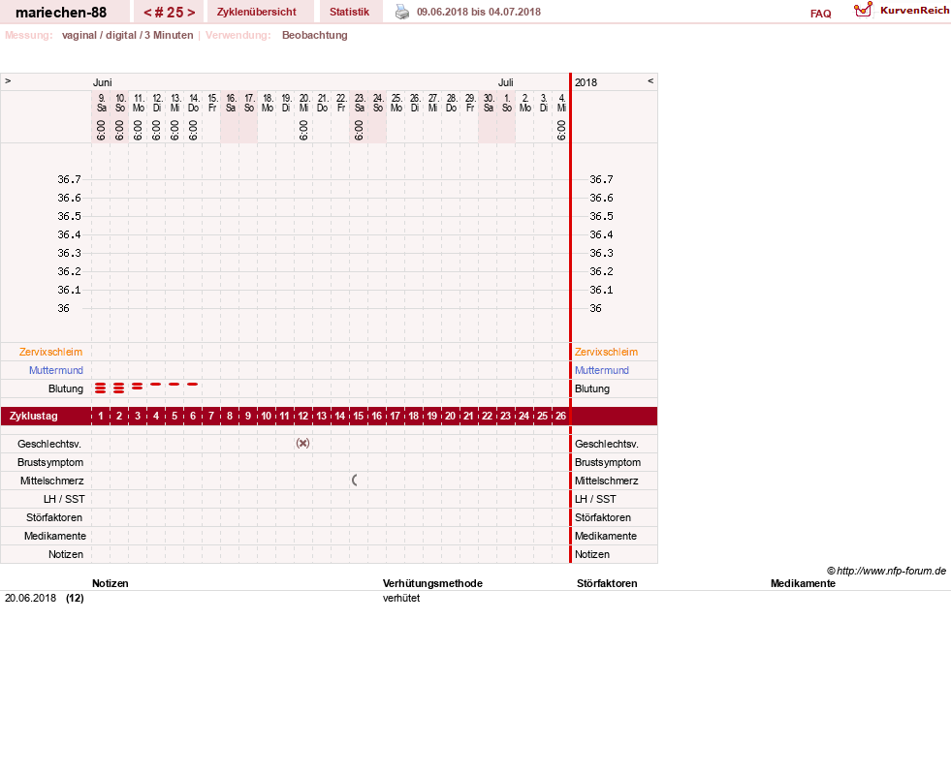Viewport: 951px width, 776px height.
Task: Click the nfp-forum.de copyright link
Action: tap(886, 571)
